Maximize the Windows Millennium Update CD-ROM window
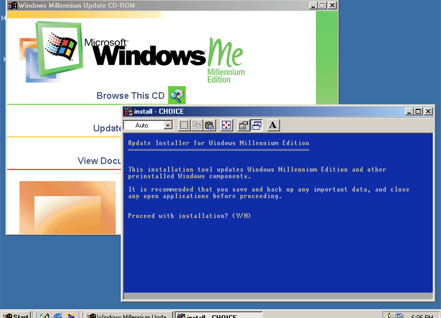The image size is (441, 318). tap(322, 6)
